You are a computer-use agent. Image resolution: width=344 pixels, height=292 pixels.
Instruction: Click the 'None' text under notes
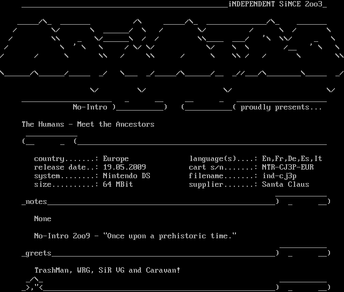tap(43, 218)
